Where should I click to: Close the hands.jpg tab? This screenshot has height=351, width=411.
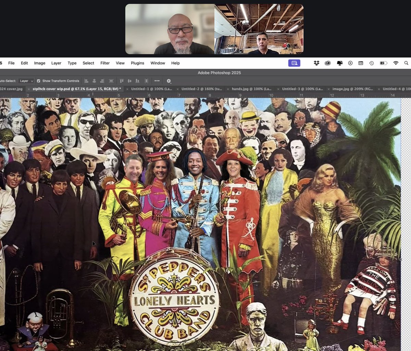228,89
